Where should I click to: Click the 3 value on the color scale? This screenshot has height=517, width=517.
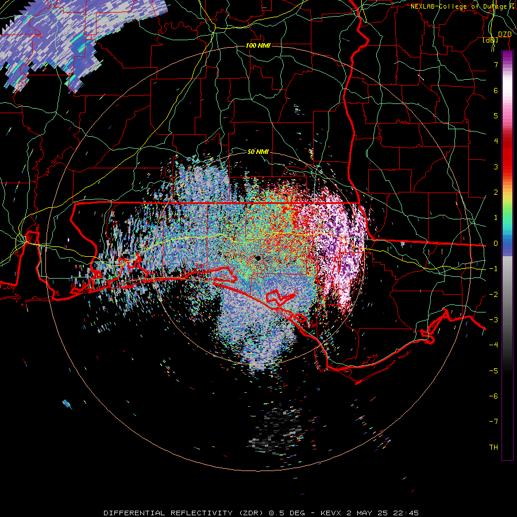(496, 167)
